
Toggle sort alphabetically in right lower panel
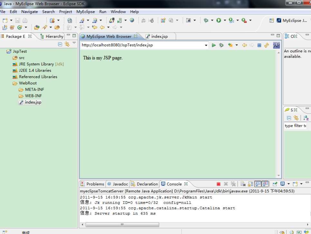pos(306,118)
